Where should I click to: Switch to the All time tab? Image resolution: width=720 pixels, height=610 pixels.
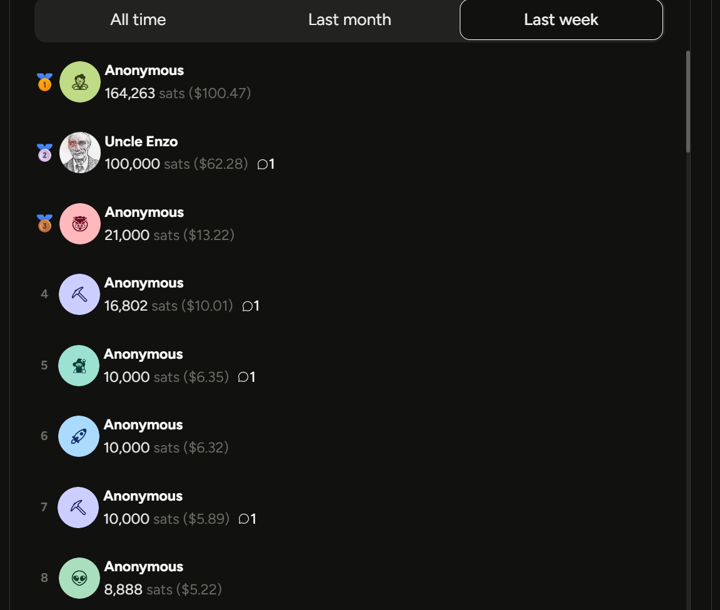click(138, 20)
